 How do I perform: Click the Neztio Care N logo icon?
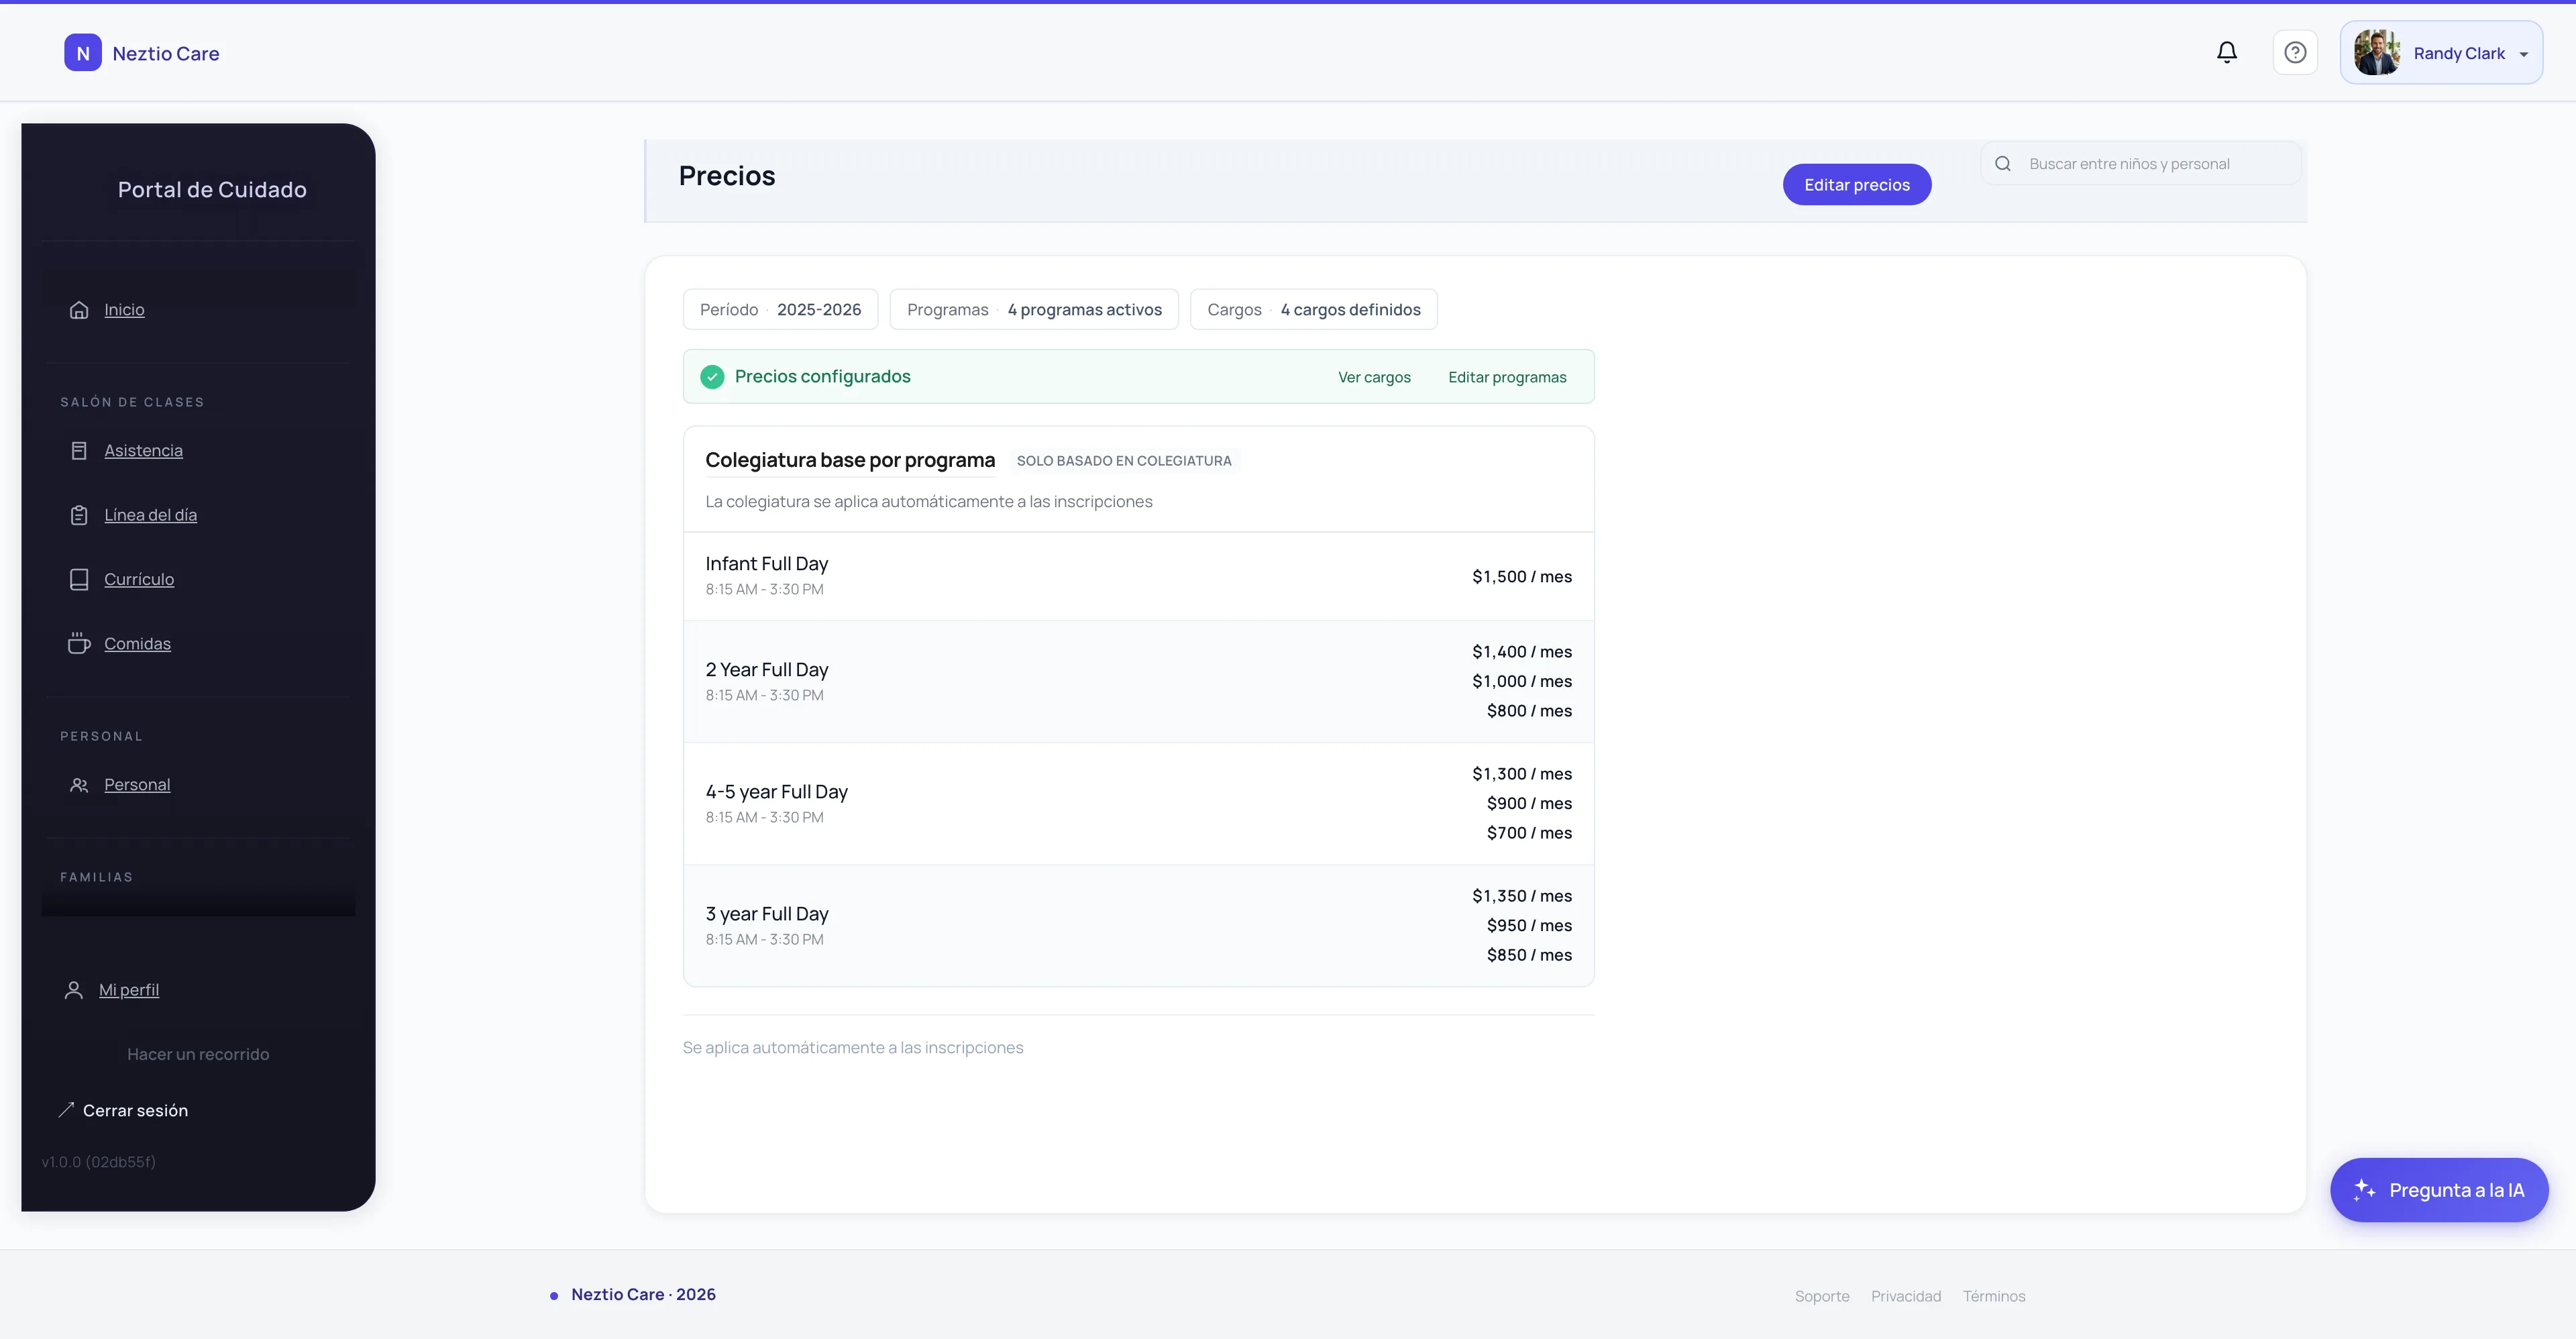tap(83, 53)
